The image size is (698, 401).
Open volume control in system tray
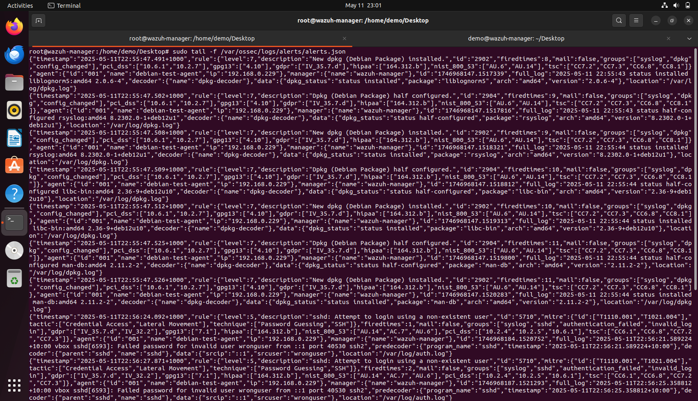pyautogui.click(x=676, y=5)
